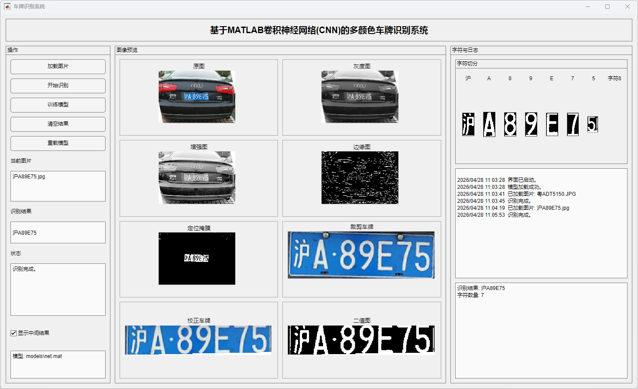Click the 边缘图 edge detection image
The width and height of the screenshot is (638, 389).
click(360, 177)
